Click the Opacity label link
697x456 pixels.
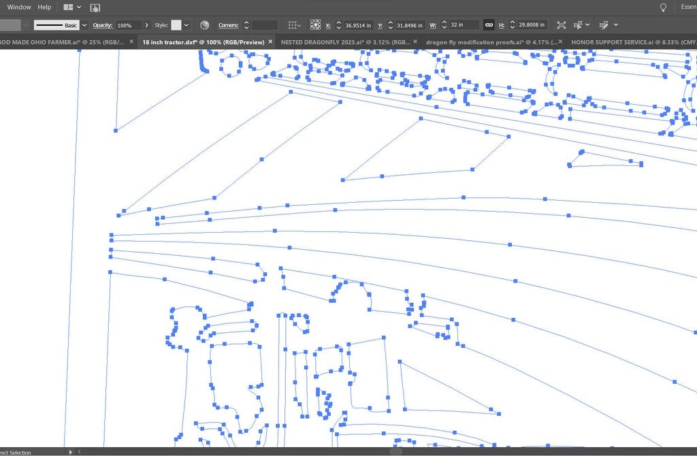[x=102, y=25]
